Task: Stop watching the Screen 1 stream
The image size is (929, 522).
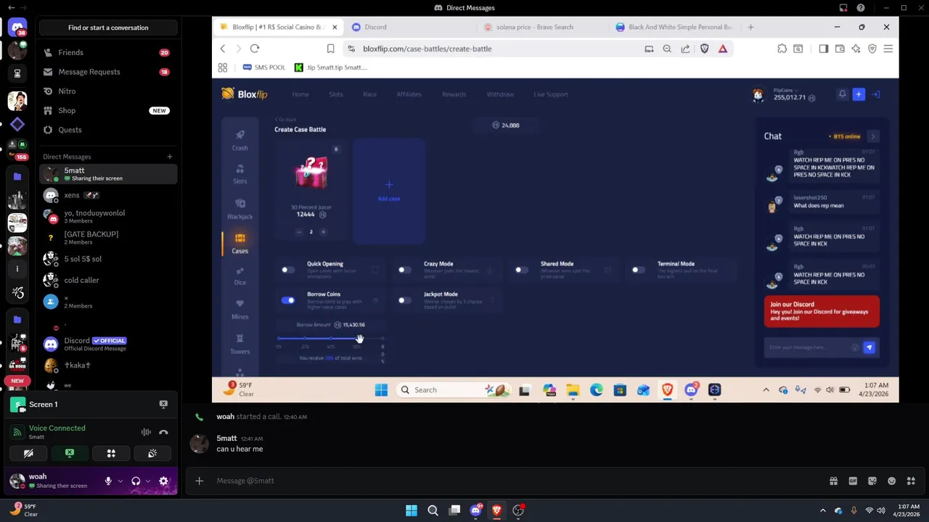Action: (163, 405)
